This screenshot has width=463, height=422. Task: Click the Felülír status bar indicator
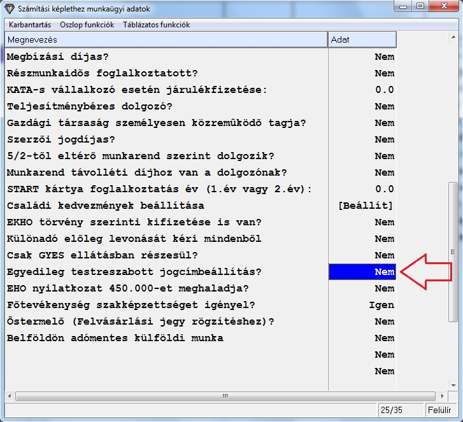pyautogui.click(x=439, y=410)
